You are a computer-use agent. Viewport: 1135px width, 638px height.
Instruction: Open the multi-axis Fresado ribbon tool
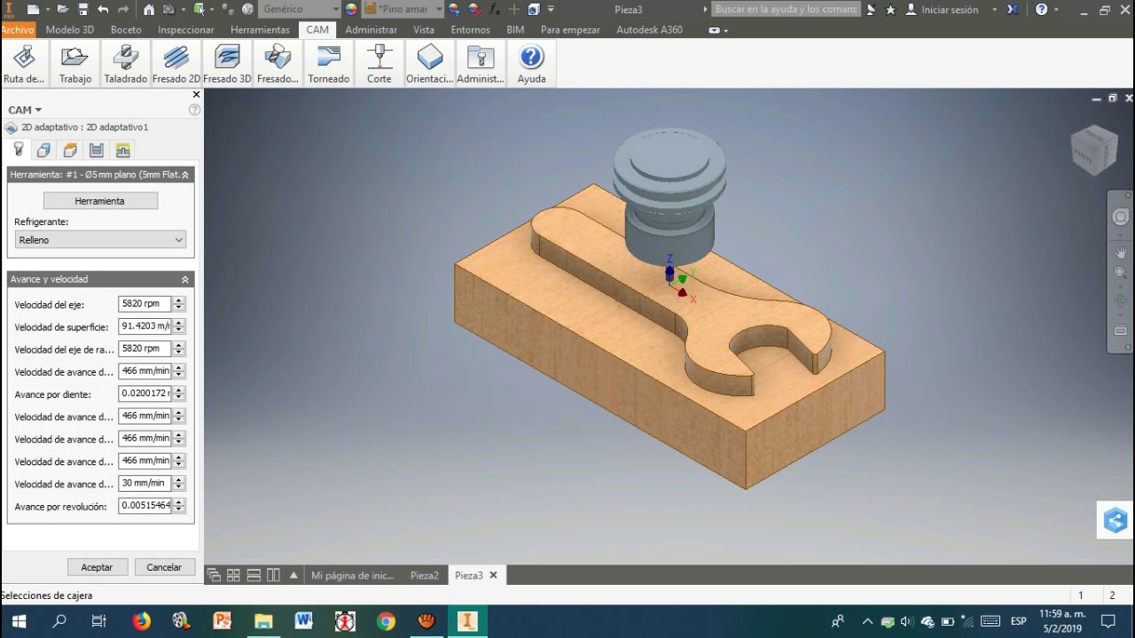(x=278, y=64)
